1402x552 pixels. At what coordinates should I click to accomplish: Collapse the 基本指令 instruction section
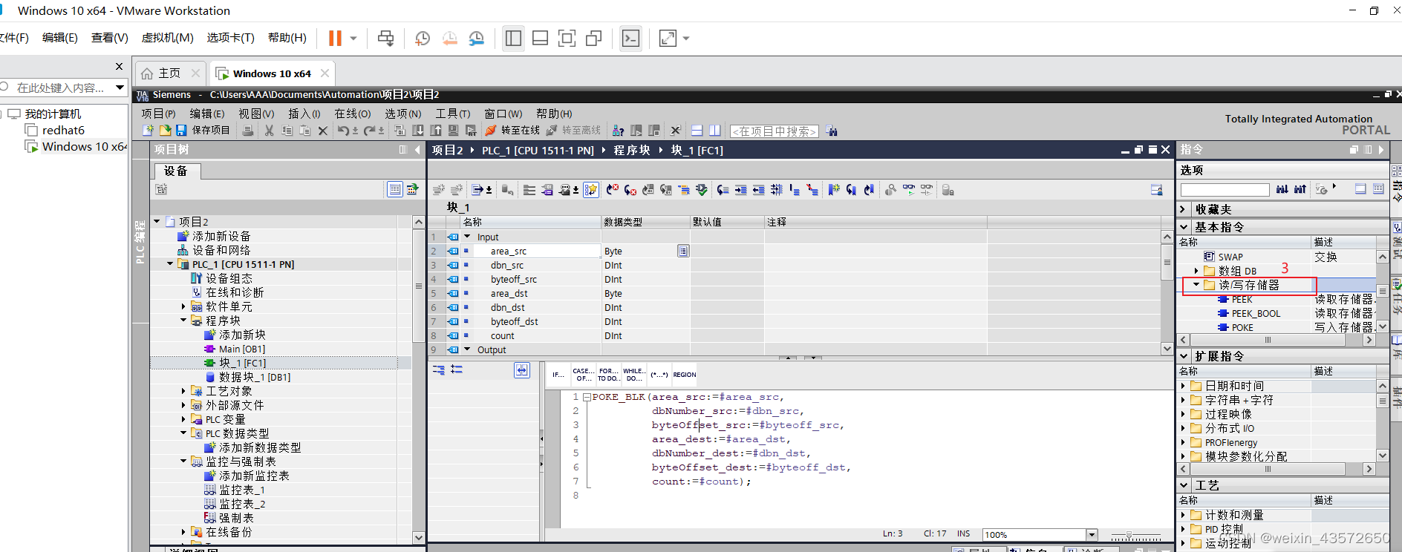click(1184, 227)
